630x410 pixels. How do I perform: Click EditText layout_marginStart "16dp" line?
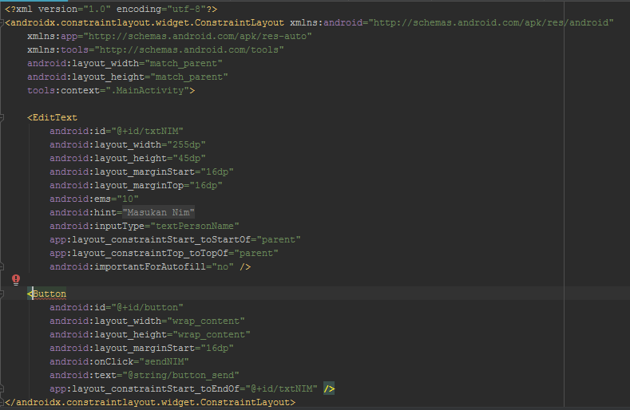point(141,171)
